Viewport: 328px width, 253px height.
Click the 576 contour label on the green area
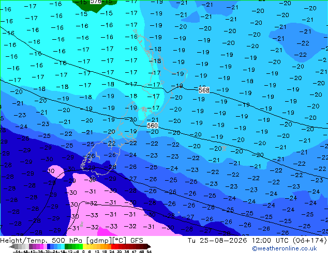point(96,2)
